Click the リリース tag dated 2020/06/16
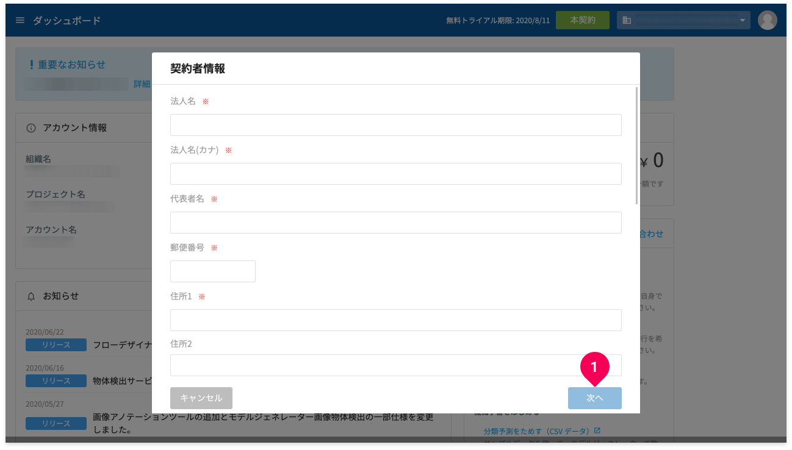 tap(56, 381)
